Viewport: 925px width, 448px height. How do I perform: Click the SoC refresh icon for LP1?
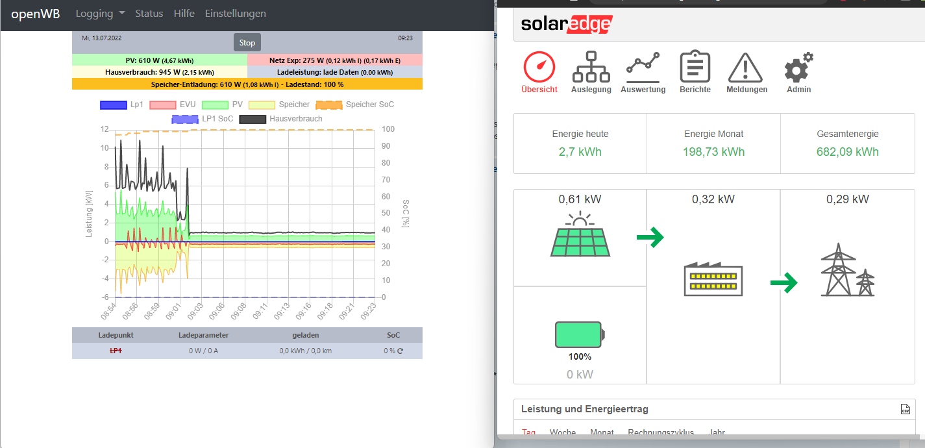pyautogui.click(x=401, y=351)
